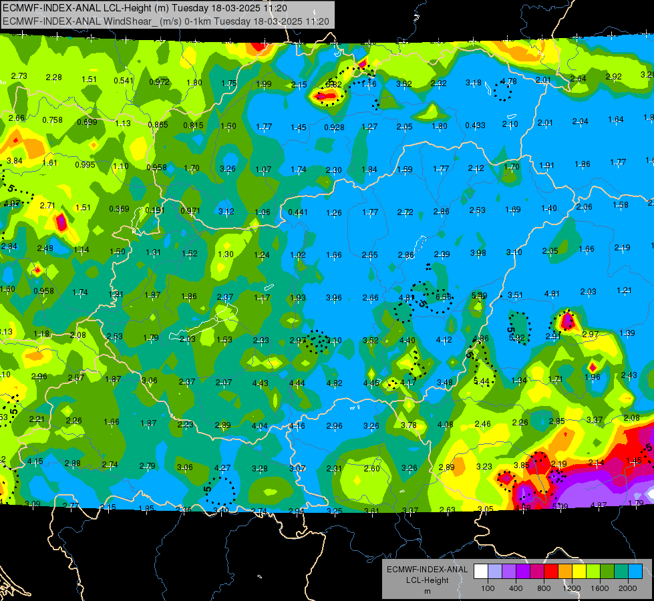Click the grid value 0.541

pos(124,81)
